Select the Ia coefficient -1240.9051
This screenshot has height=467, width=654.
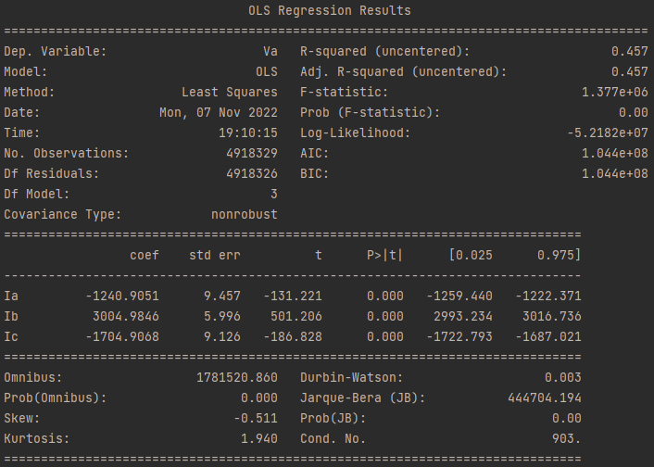122,296
